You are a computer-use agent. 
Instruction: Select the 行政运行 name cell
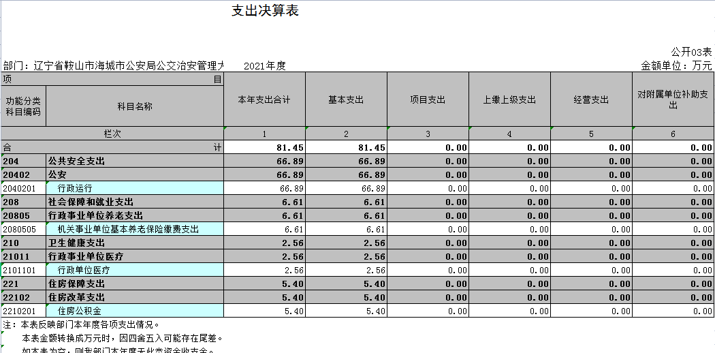[x=135, y=188]
